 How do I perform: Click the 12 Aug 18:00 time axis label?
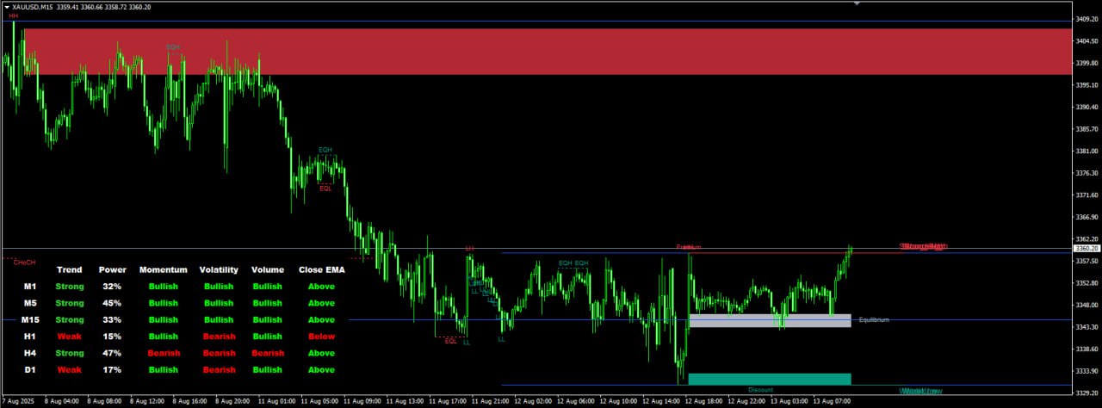703,402
